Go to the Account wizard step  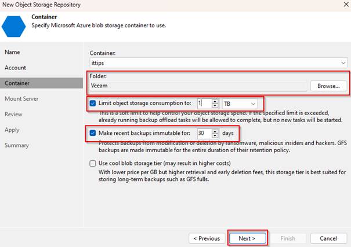(15, 68)
